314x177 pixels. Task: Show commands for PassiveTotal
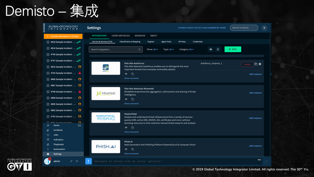131,132
